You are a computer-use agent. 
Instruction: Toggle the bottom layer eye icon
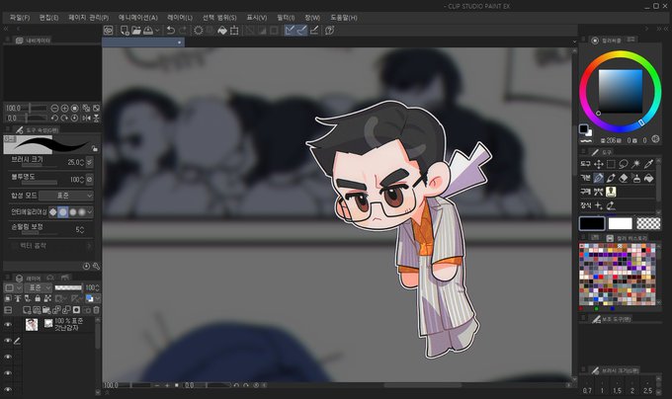(x=8, y=389)
